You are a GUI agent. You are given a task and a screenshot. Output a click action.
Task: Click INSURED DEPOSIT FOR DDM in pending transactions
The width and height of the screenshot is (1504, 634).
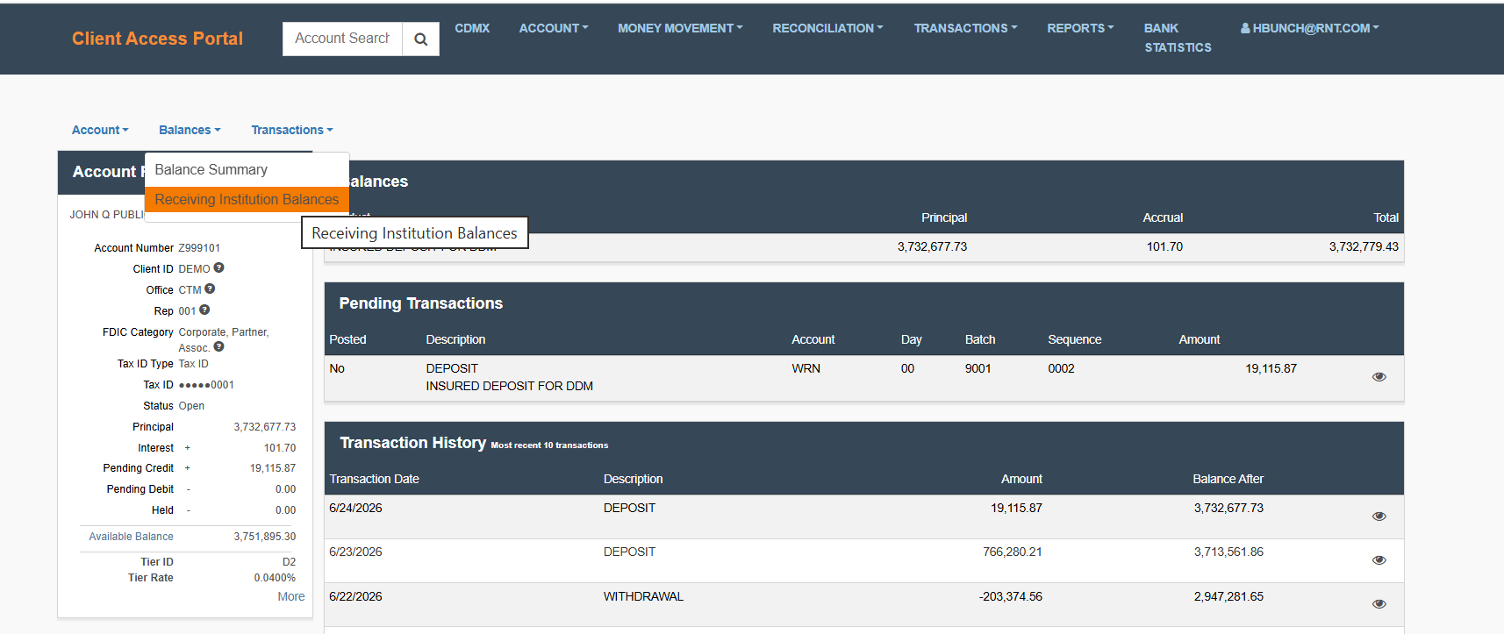click(509, 386)
